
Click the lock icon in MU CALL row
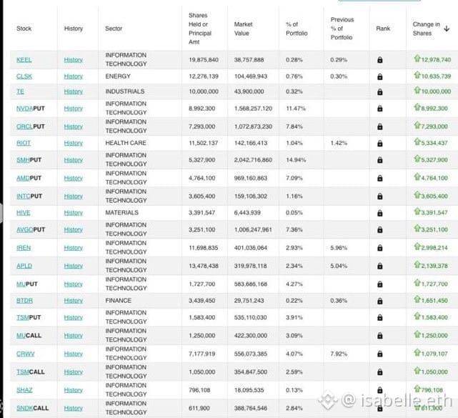[x=379, y=336]
